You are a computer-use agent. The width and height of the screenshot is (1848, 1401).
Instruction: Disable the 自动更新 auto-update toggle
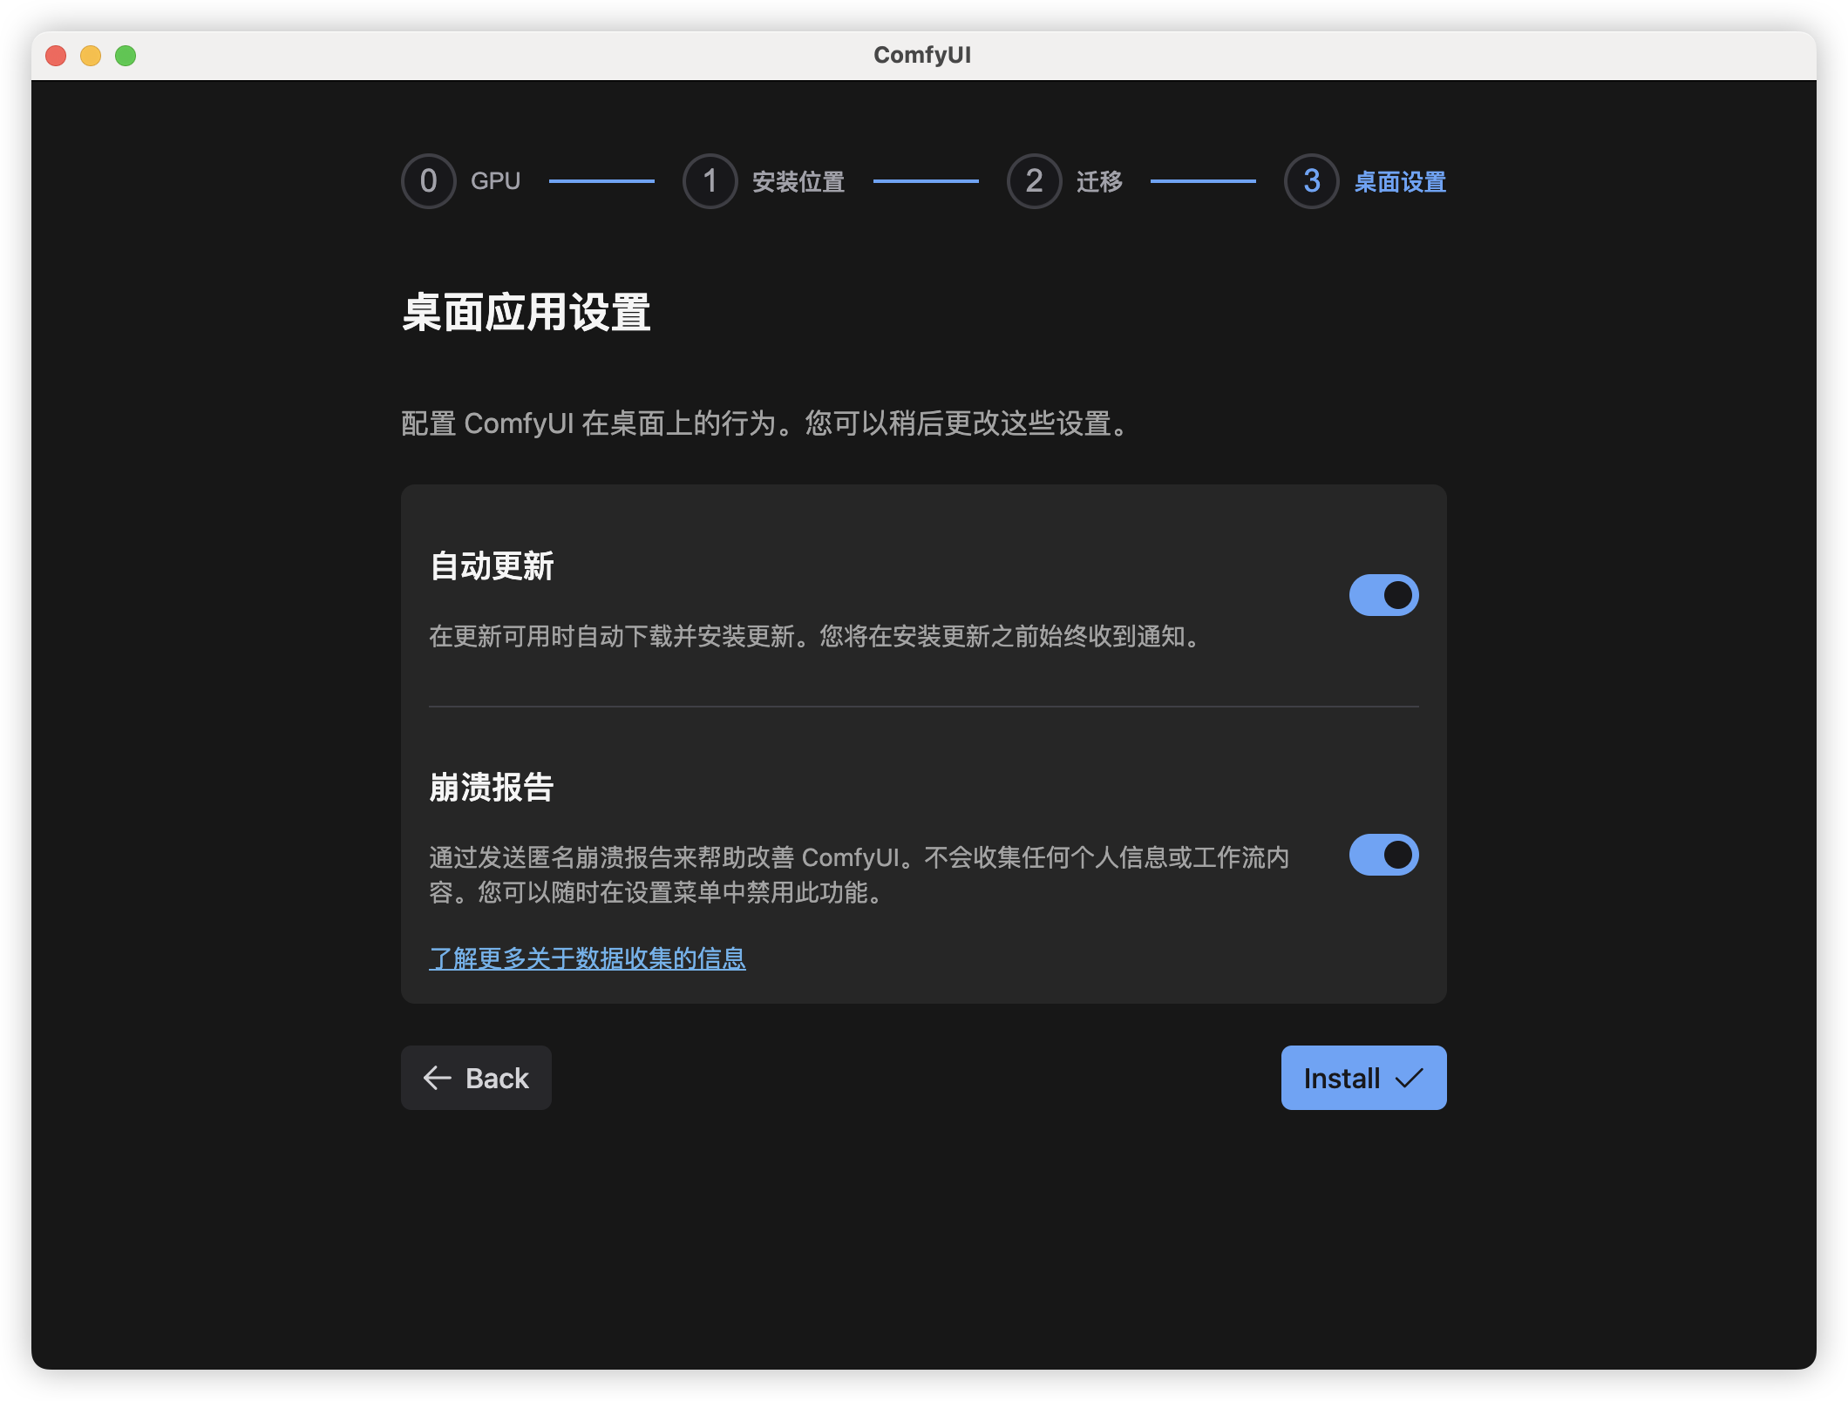coord(1383,595)
